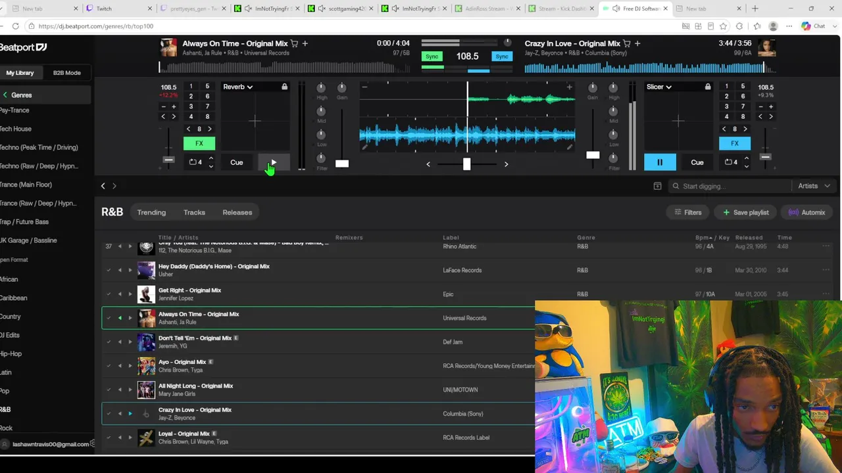Click pencil edit icon on right waveform
Image resolution: width=842 pixels, height=473 pixels.
pos(570,147)
